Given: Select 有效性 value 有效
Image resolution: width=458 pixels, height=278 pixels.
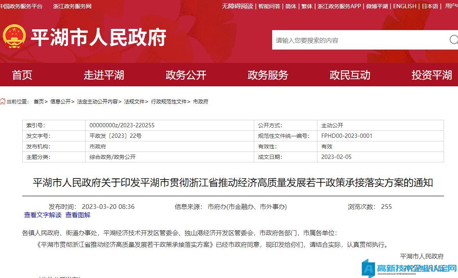Looking at the screenshot, I should (x=327, y=146).
